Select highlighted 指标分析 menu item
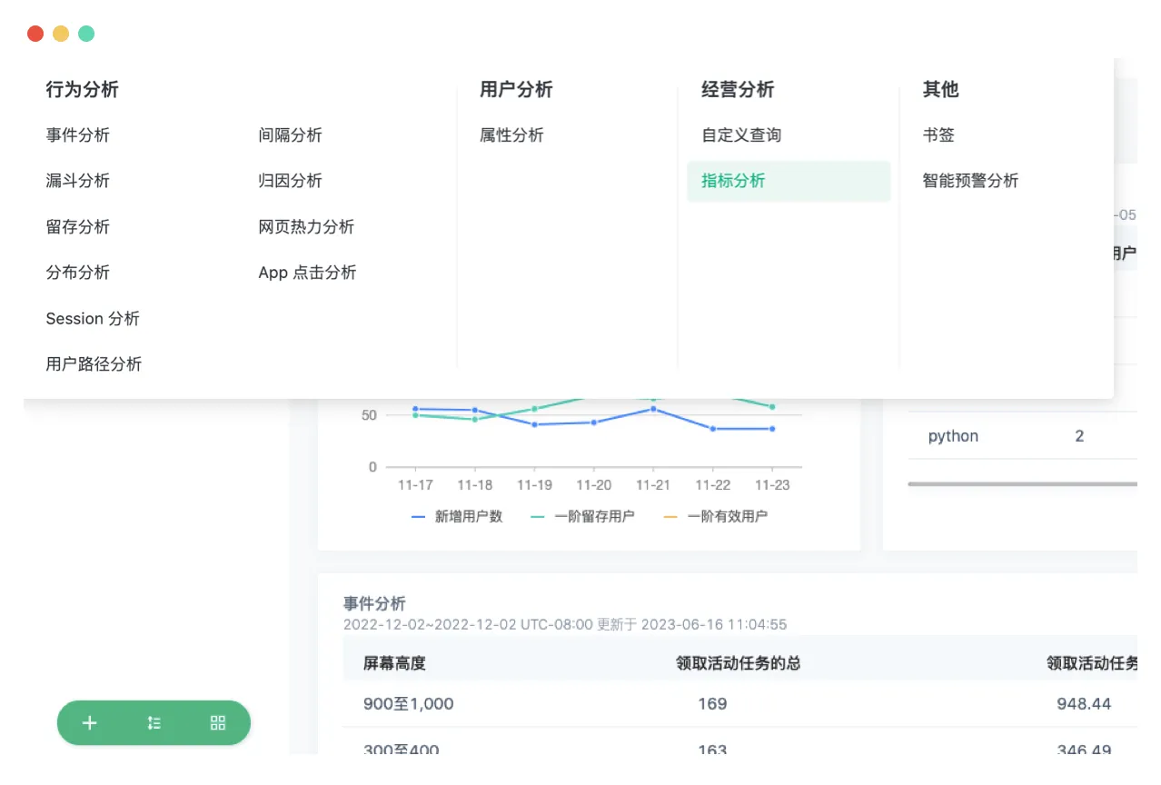The width and height of the screenshot is (1161, 785). tap(789, 181)
